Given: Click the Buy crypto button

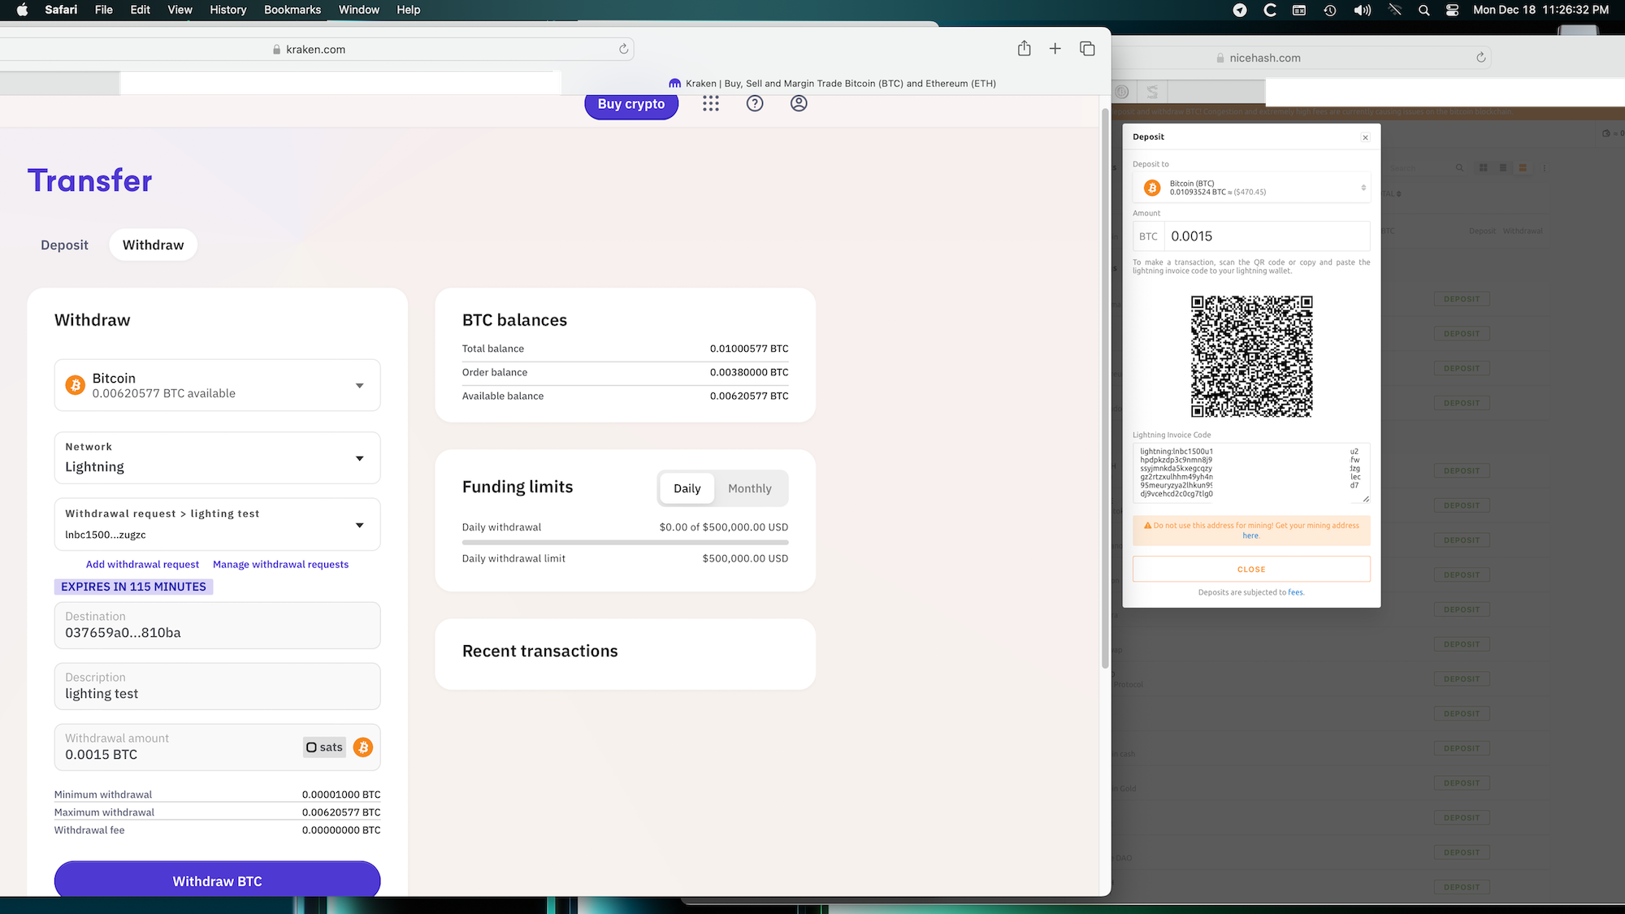Looking at the screenshot, I should pyautogui.click(x=631, y=104).
